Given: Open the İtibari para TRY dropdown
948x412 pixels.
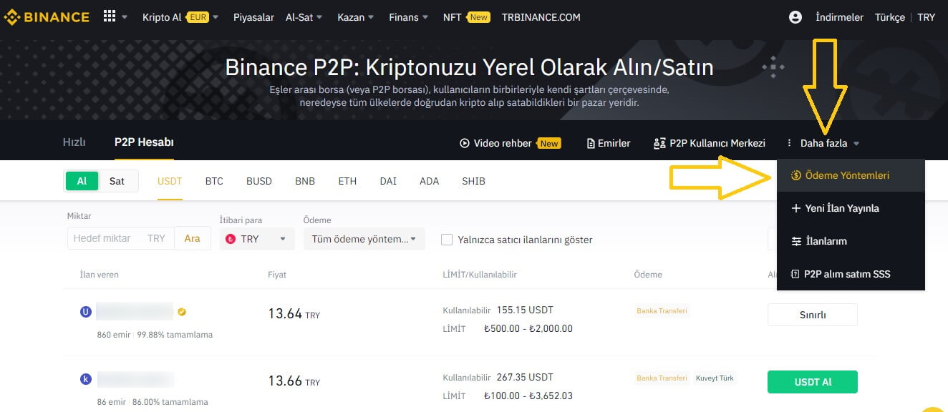Looking at the screenshot, I should click(x=257, y=239).
